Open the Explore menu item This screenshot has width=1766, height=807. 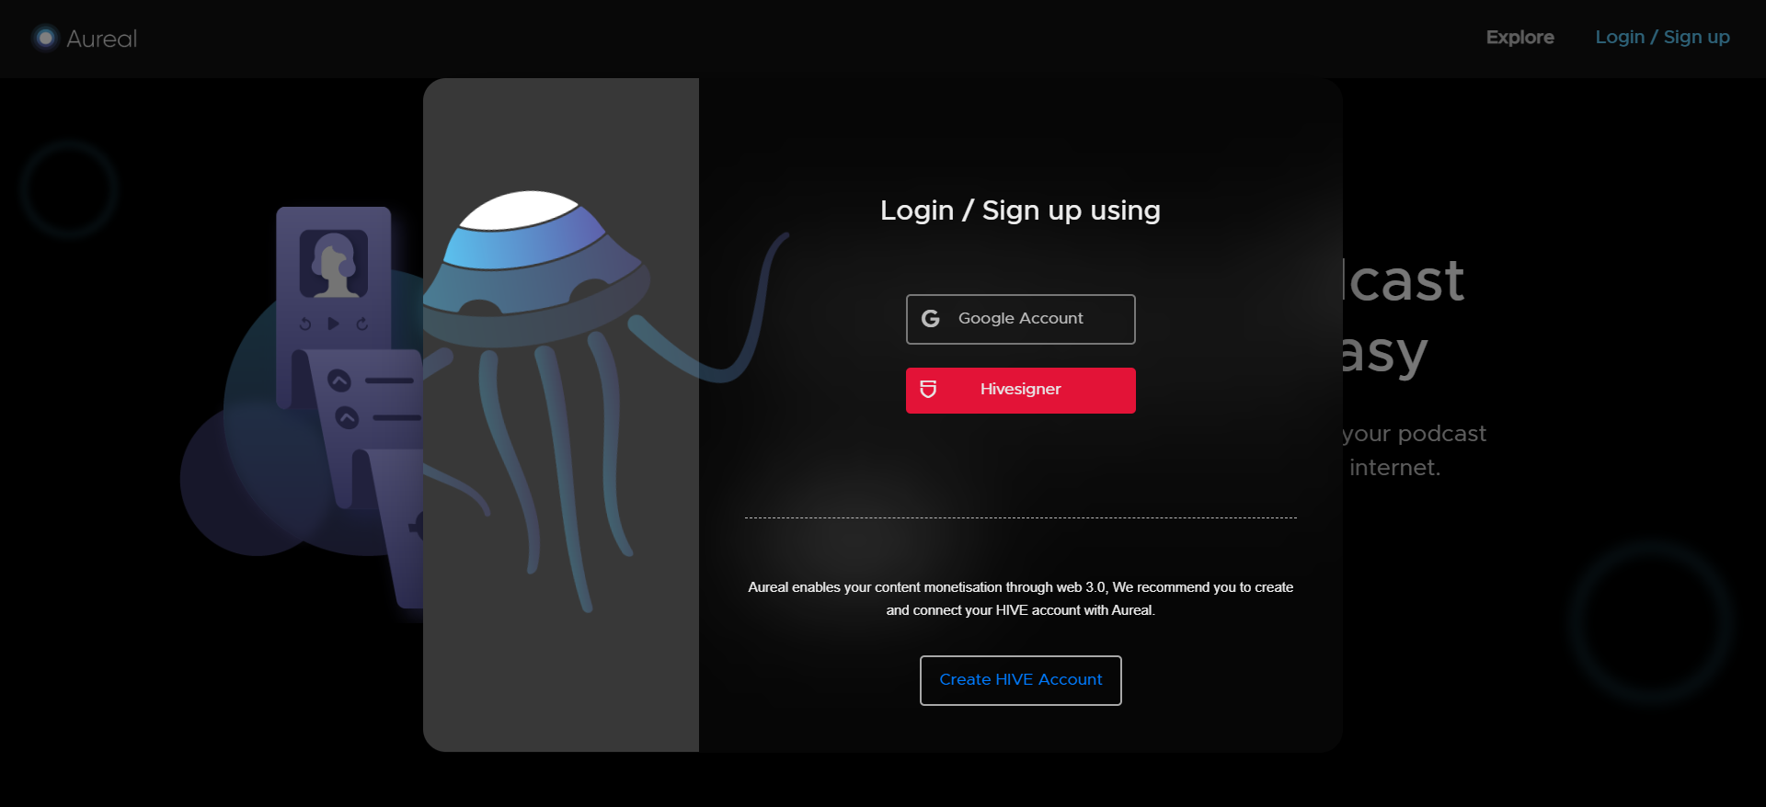click(1519, 38)
